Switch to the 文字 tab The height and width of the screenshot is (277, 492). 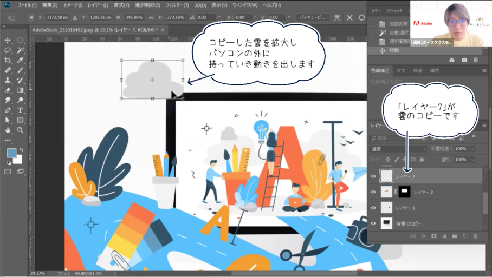tap(400, 71)
